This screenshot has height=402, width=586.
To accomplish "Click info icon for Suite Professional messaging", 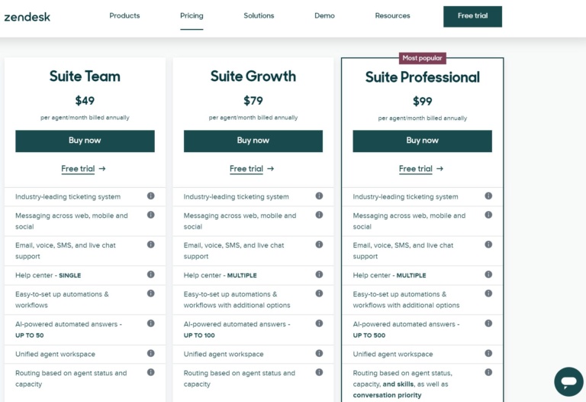I will [488, 216].
